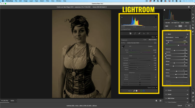Pick the White Balance eyedropper in Camera Raw

tap(186, 37)
